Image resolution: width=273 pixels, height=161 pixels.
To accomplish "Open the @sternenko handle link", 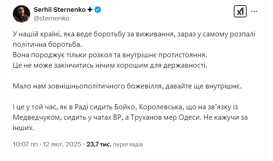I will tap(51, 18).
